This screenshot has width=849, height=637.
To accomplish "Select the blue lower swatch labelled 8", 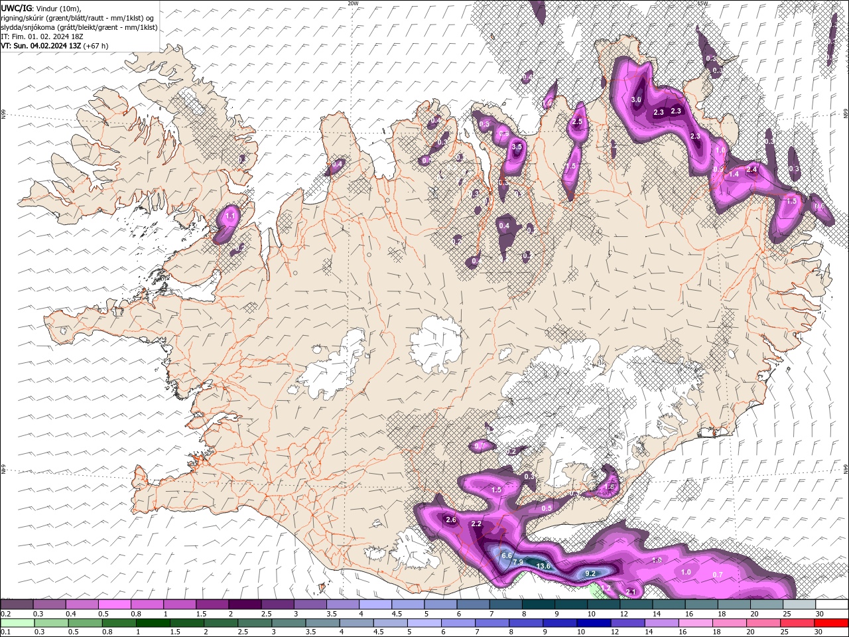I will [526, 623].
